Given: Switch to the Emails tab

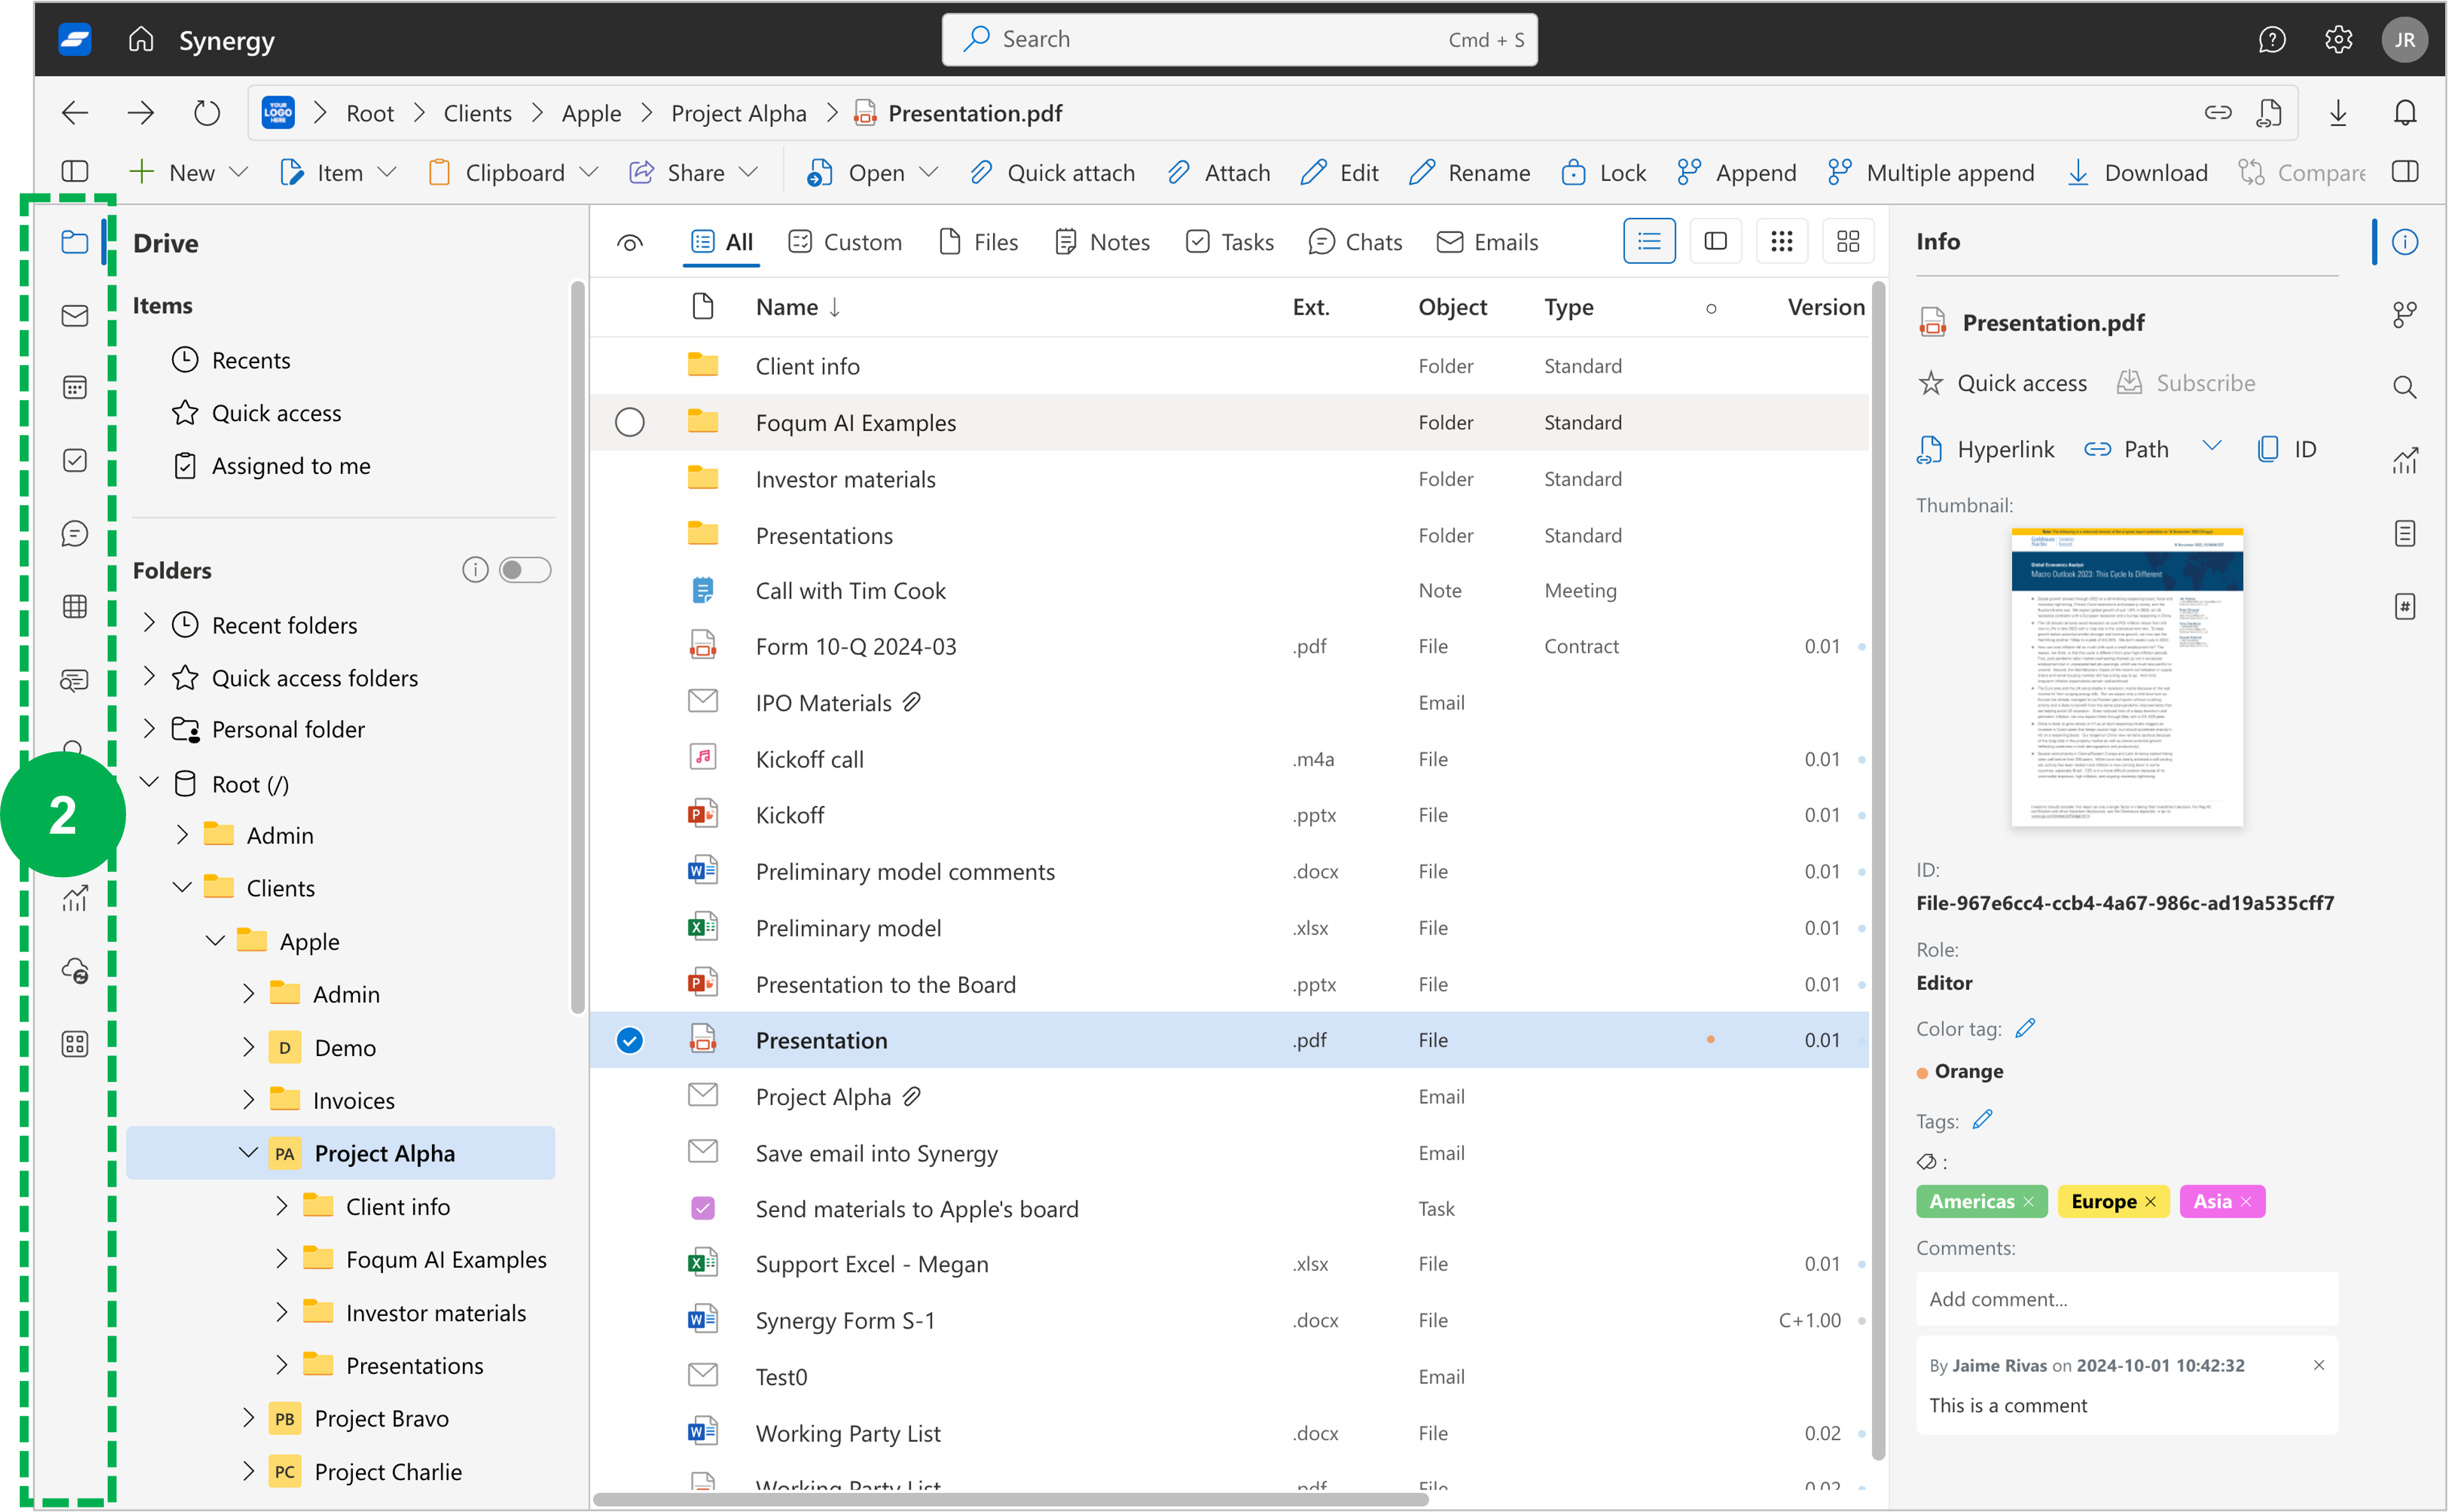Looking at the screenshot, I should 1487,243.
